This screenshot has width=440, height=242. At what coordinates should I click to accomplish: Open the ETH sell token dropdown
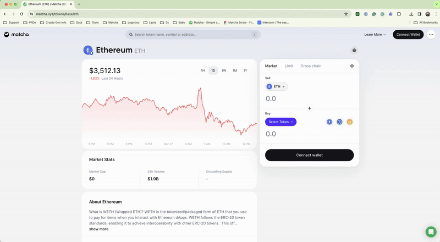point(277,86)
